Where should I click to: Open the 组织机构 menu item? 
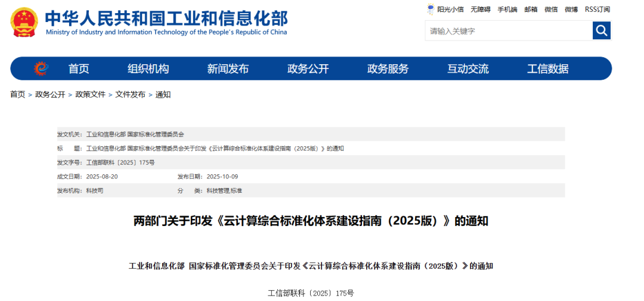click(x=148, y=69)
